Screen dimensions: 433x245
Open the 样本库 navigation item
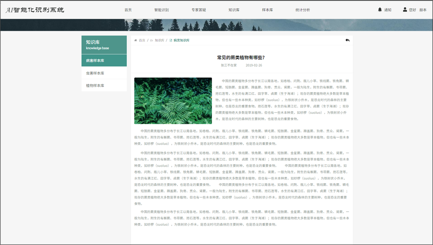267,10
